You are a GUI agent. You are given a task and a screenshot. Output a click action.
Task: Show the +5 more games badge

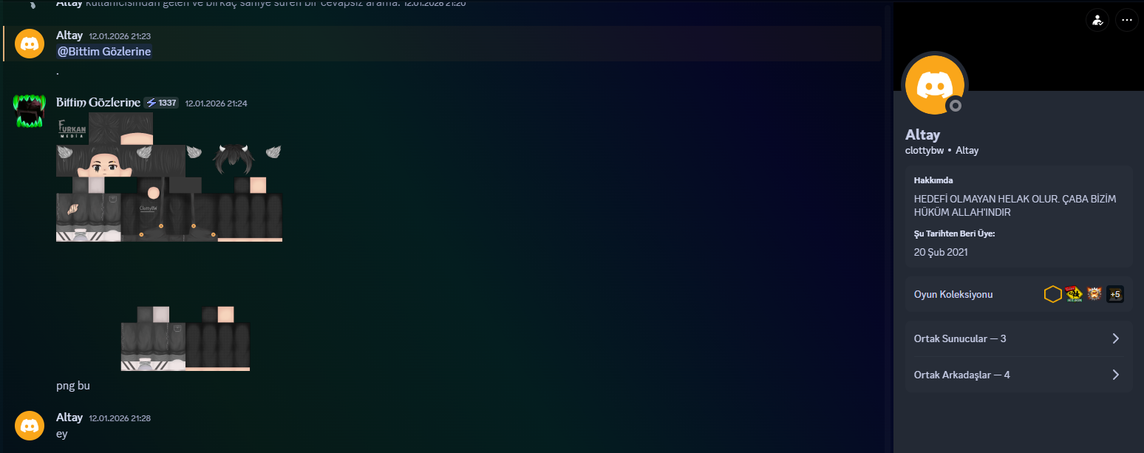1115,294
